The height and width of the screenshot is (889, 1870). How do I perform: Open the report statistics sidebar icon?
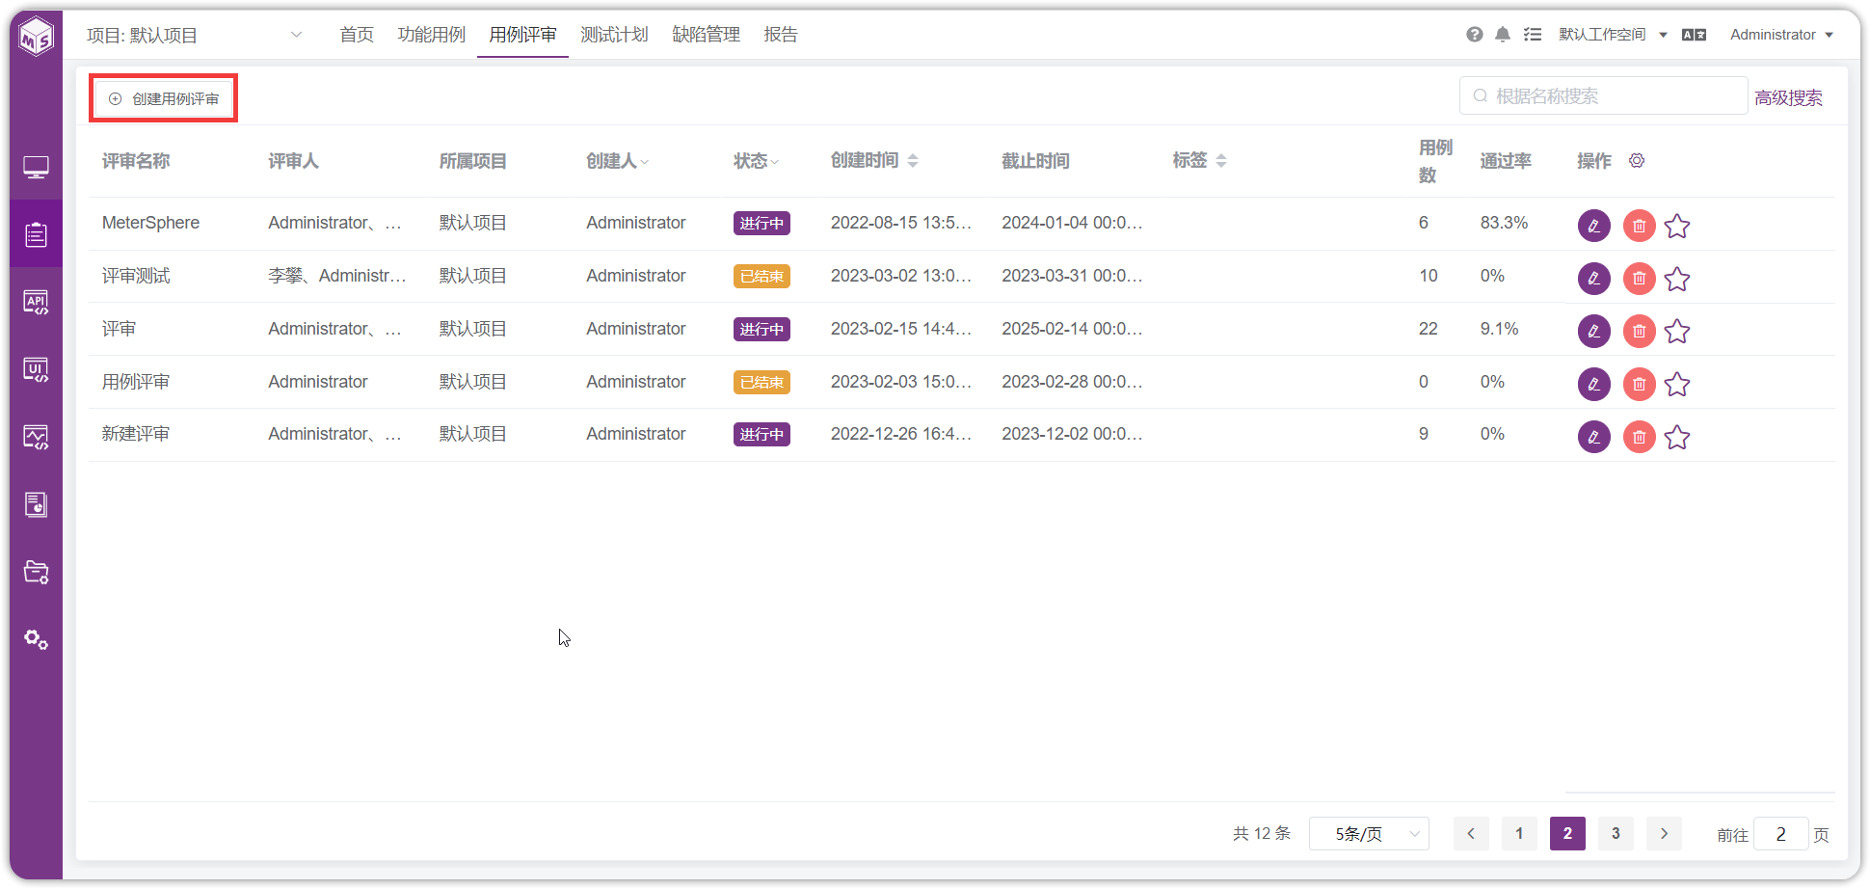coord(36,504)
